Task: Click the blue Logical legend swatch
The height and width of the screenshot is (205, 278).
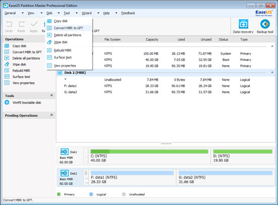Action: click(91, 194)
